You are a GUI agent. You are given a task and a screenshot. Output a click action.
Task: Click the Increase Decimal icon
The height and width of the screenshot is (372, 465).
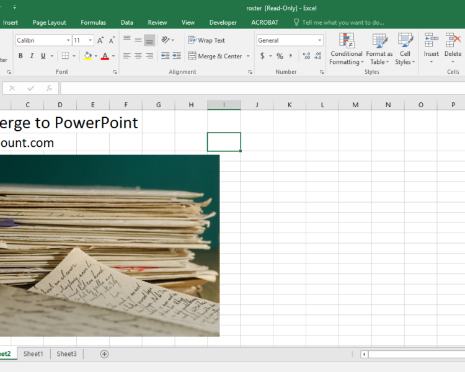point(306,56)
